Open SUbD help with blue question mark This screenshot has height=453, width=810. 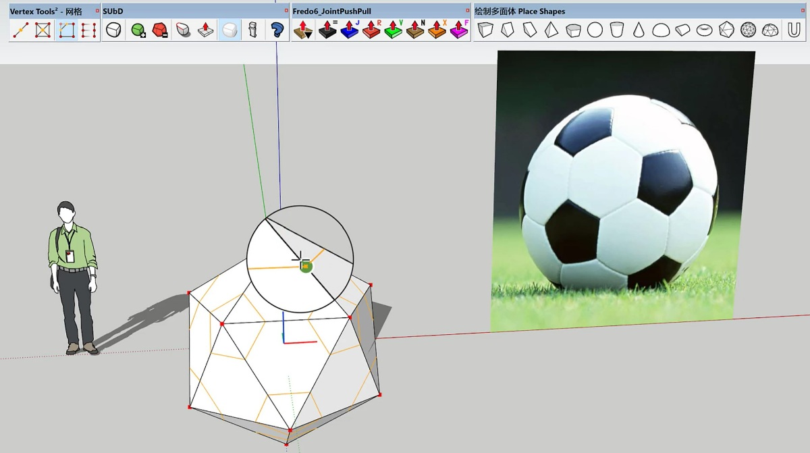pos(277,30)
